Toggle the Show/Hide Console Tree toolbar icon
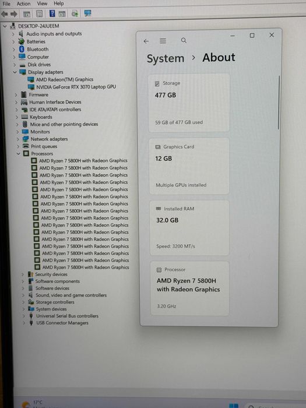This screenshot has height=408, width=306. [x=27, y=14]
